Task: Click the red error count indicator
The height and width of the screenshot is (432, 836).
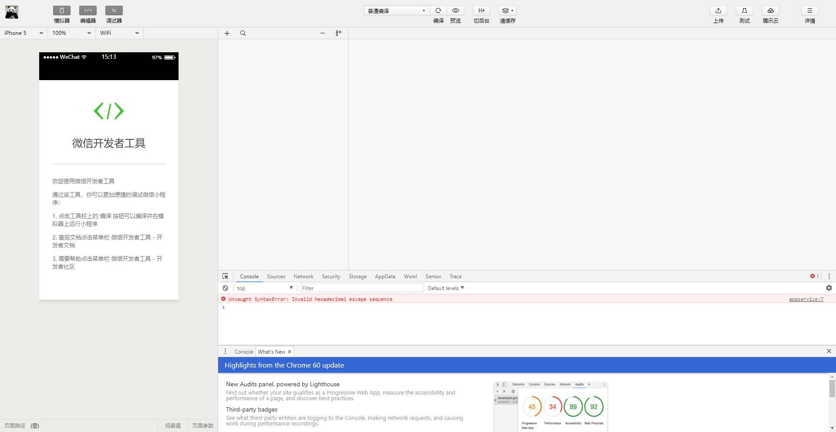Action: click(x=814, y=276)
